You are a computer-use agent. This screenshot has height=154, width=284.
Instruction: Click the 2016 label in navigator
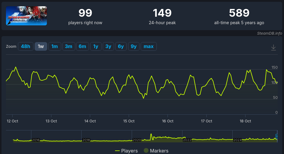click(36, 140)
